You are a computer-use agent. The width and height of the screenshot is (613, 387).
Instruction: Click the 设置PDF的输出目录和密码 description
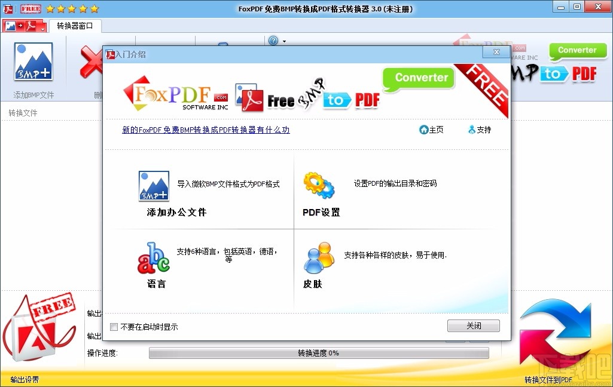tap(395, 183)
